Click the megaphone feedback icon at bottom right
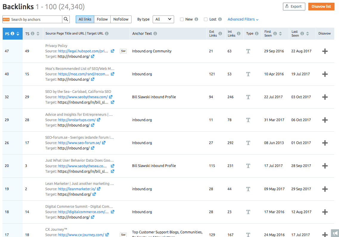The image size is (339, 237). pos(335,233)
